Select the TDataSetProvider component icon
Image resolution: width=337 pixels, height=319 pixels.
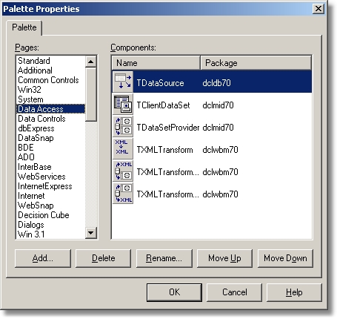123,126
